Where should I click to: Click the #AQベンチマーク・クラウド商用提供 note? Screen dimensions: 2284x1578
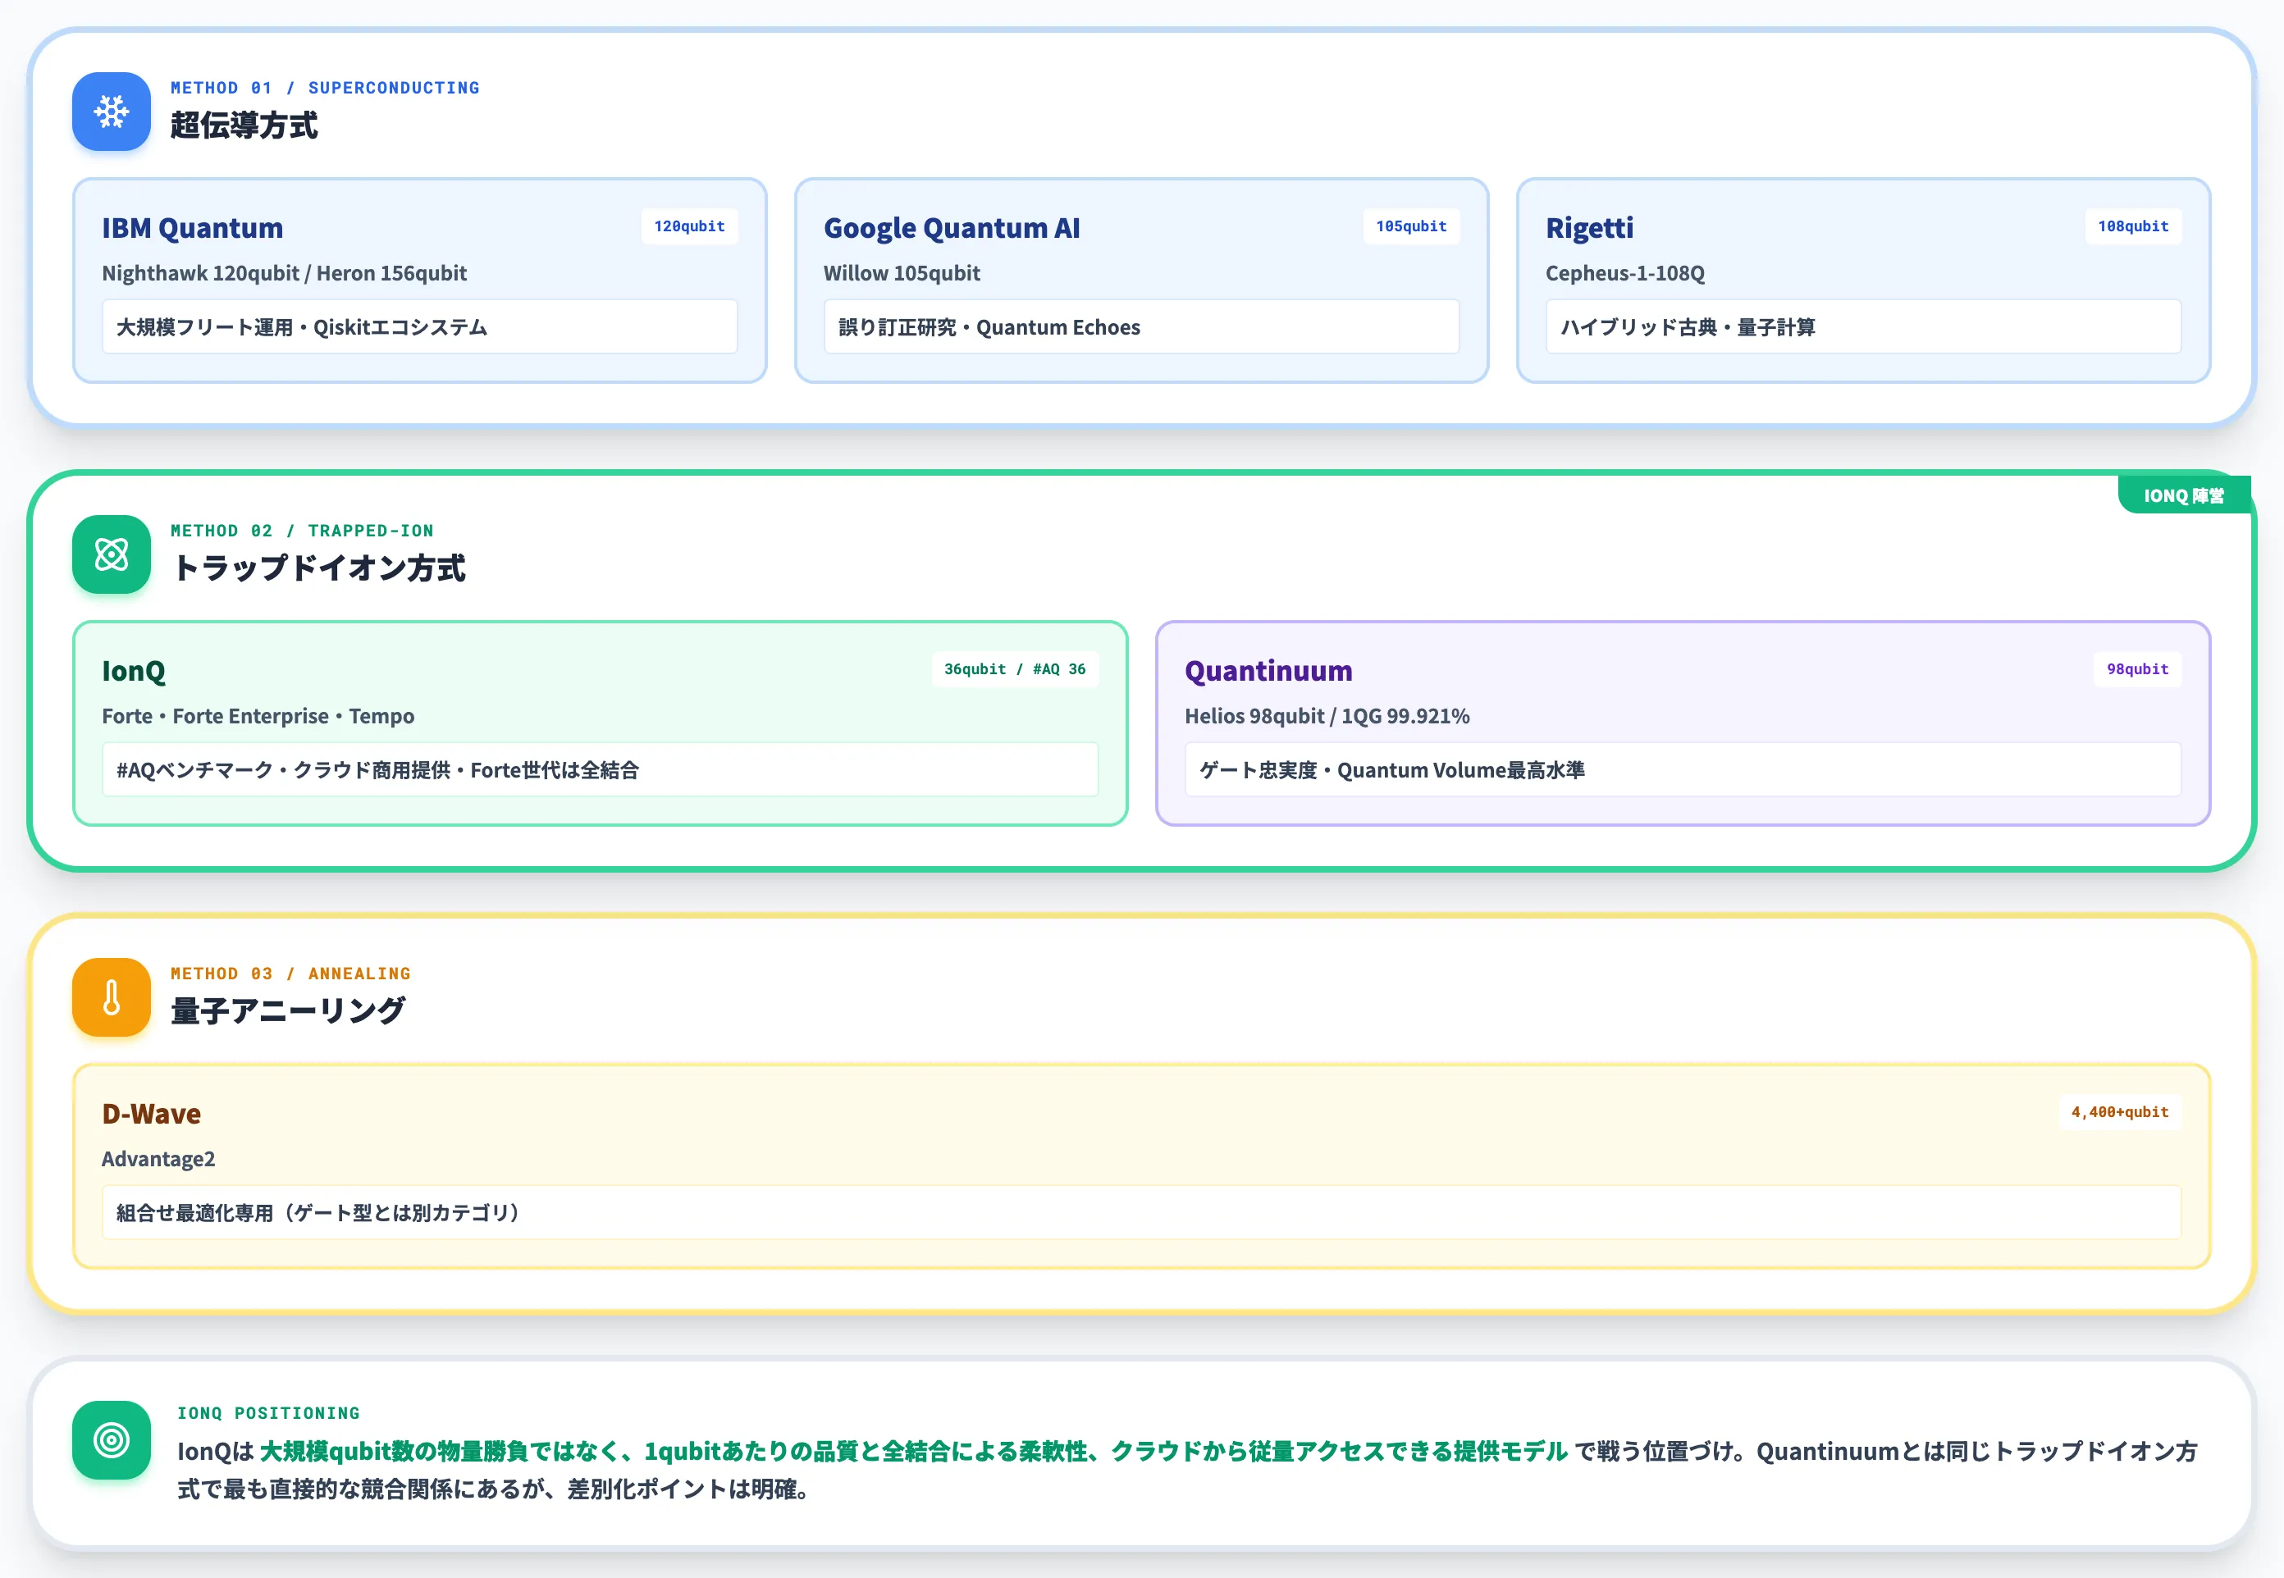(x=601, y=770)
